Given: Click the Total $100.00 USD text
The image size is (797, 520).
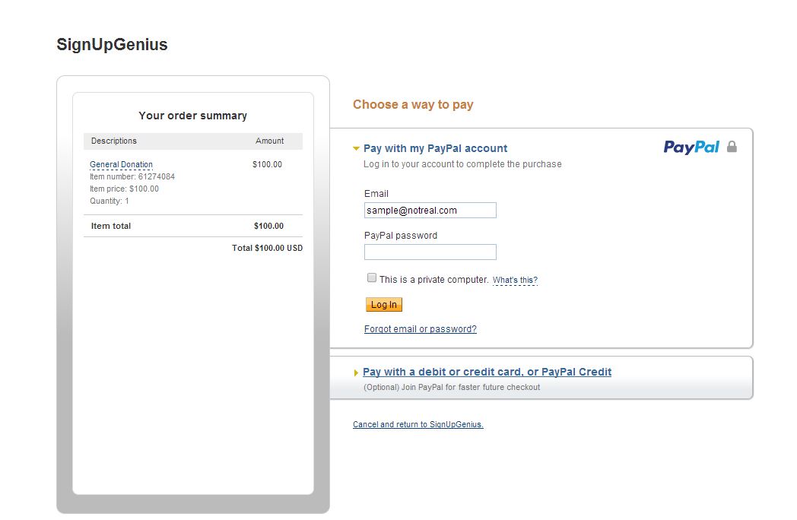Looking at the screenshot, I should [268, 248].
